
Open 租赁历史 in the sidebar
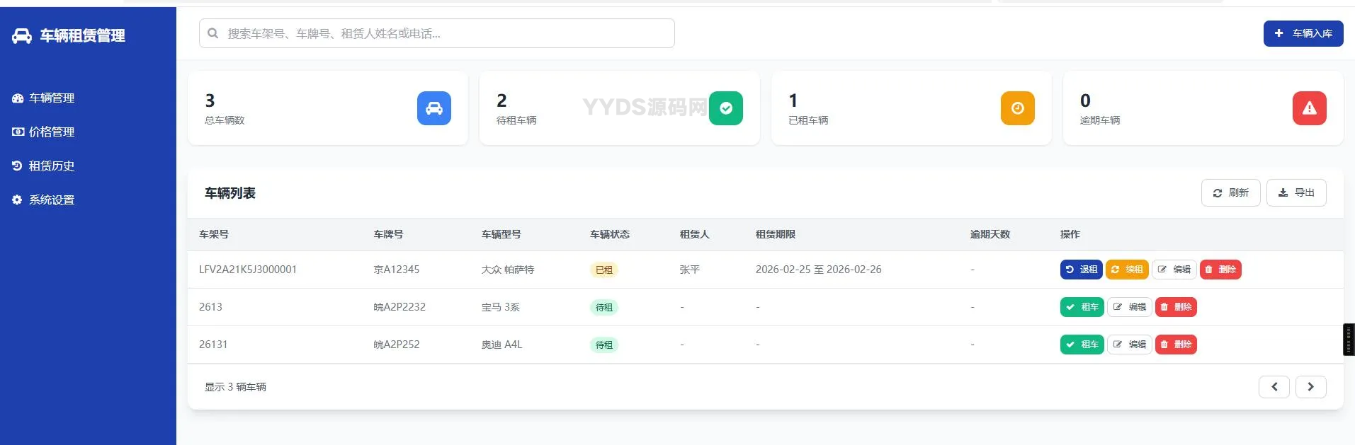point(51,166)
